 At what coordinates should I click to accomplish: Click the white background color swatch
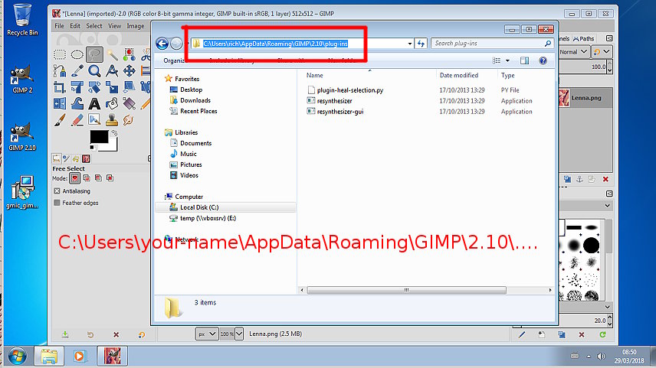[x=111, y=146]
